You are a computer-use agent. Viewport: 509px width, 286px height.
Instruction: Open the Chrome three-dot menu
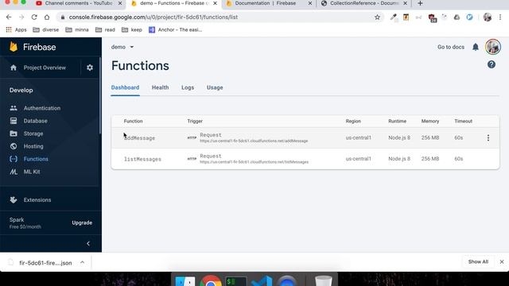(x=500, y=17)
